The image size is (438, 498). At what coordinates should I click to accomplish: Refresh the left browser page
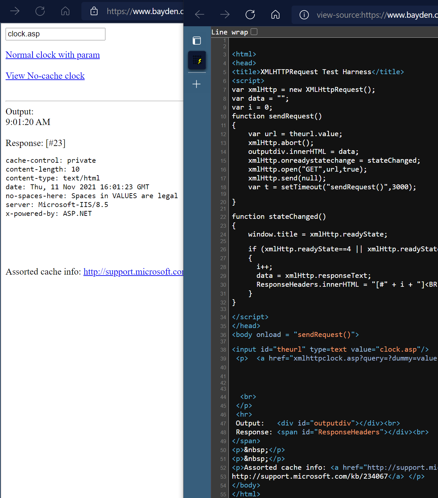point(40,11)
